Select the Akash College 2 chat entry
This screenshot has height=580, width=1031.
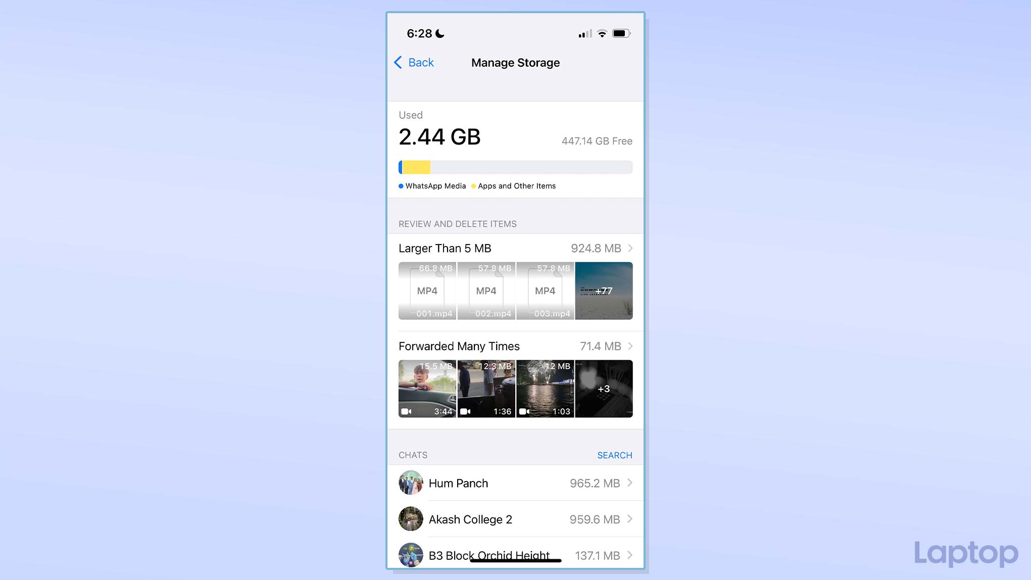pyautogui.click(x=515, y=519)
